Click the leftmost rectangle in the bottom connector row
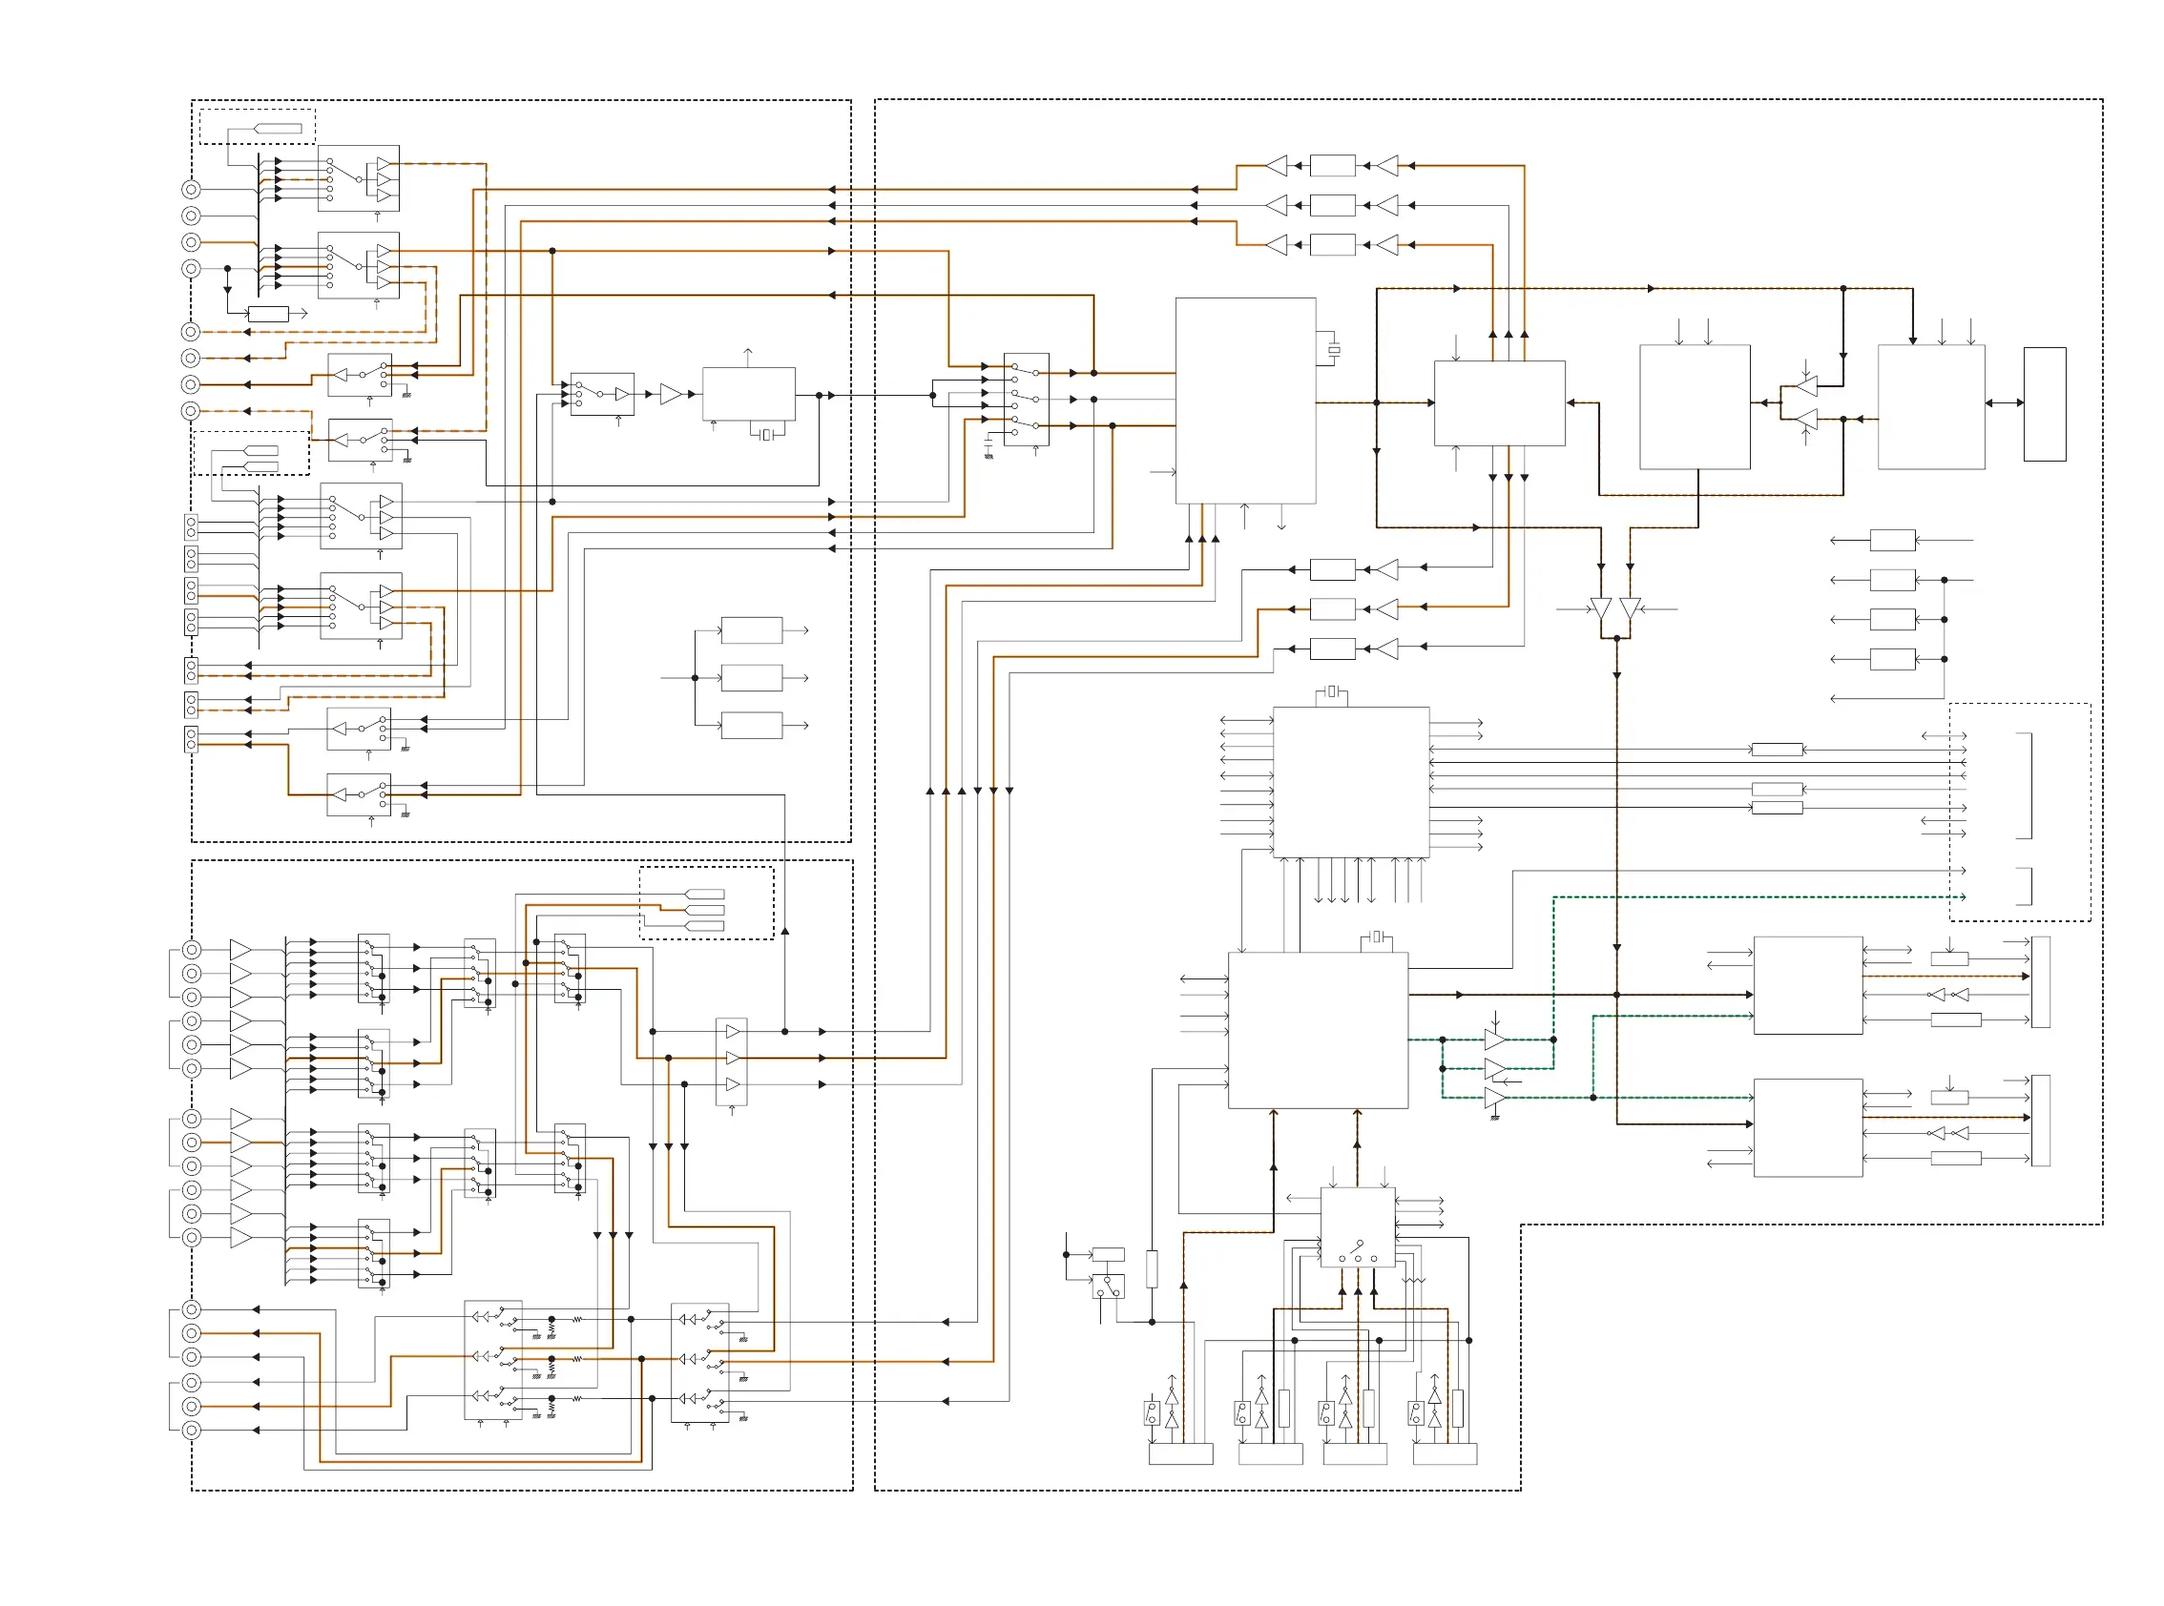The height and width of the screenshot is (1606, 2164). [1180, 1454]
